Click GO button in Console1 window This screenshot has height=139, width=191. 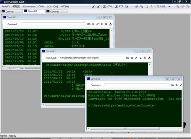89,24
